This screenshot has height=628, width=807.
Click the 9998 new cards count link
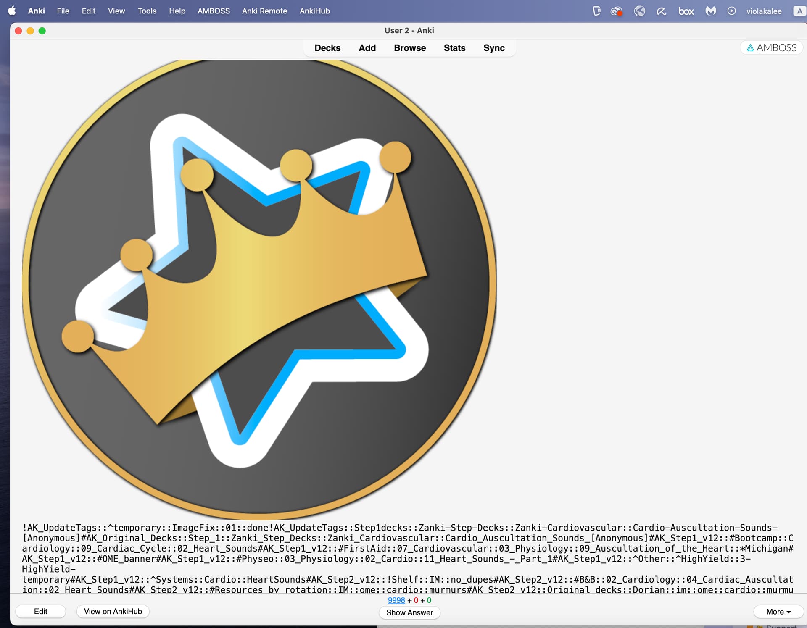pyautogui.click(x=396, y=600)
